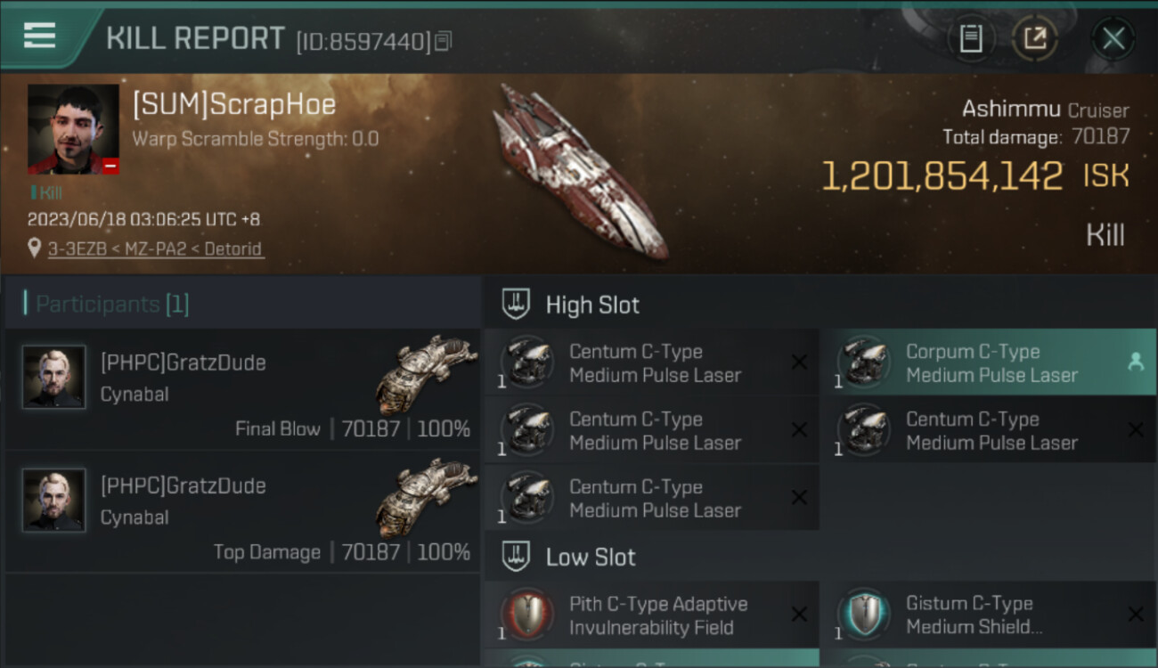Select the [PHPC]GratzDude Top Damage row
The height and width of the screenshot is (668, 1158).
pyautogui.click(x=243, y=512)
